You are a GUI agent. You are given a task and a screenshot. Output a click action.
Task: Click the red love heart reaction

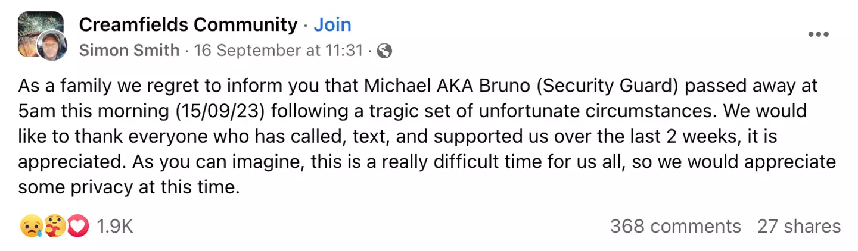(78, 227)
